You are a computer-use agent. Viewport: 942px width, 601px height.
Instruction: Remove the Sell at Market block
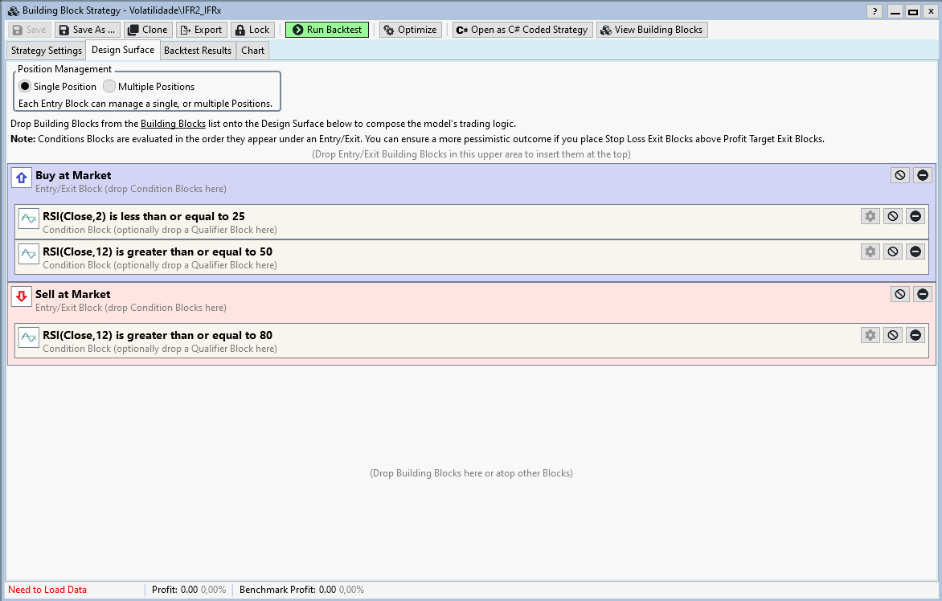pyautogui.click(x=922, y=294)
